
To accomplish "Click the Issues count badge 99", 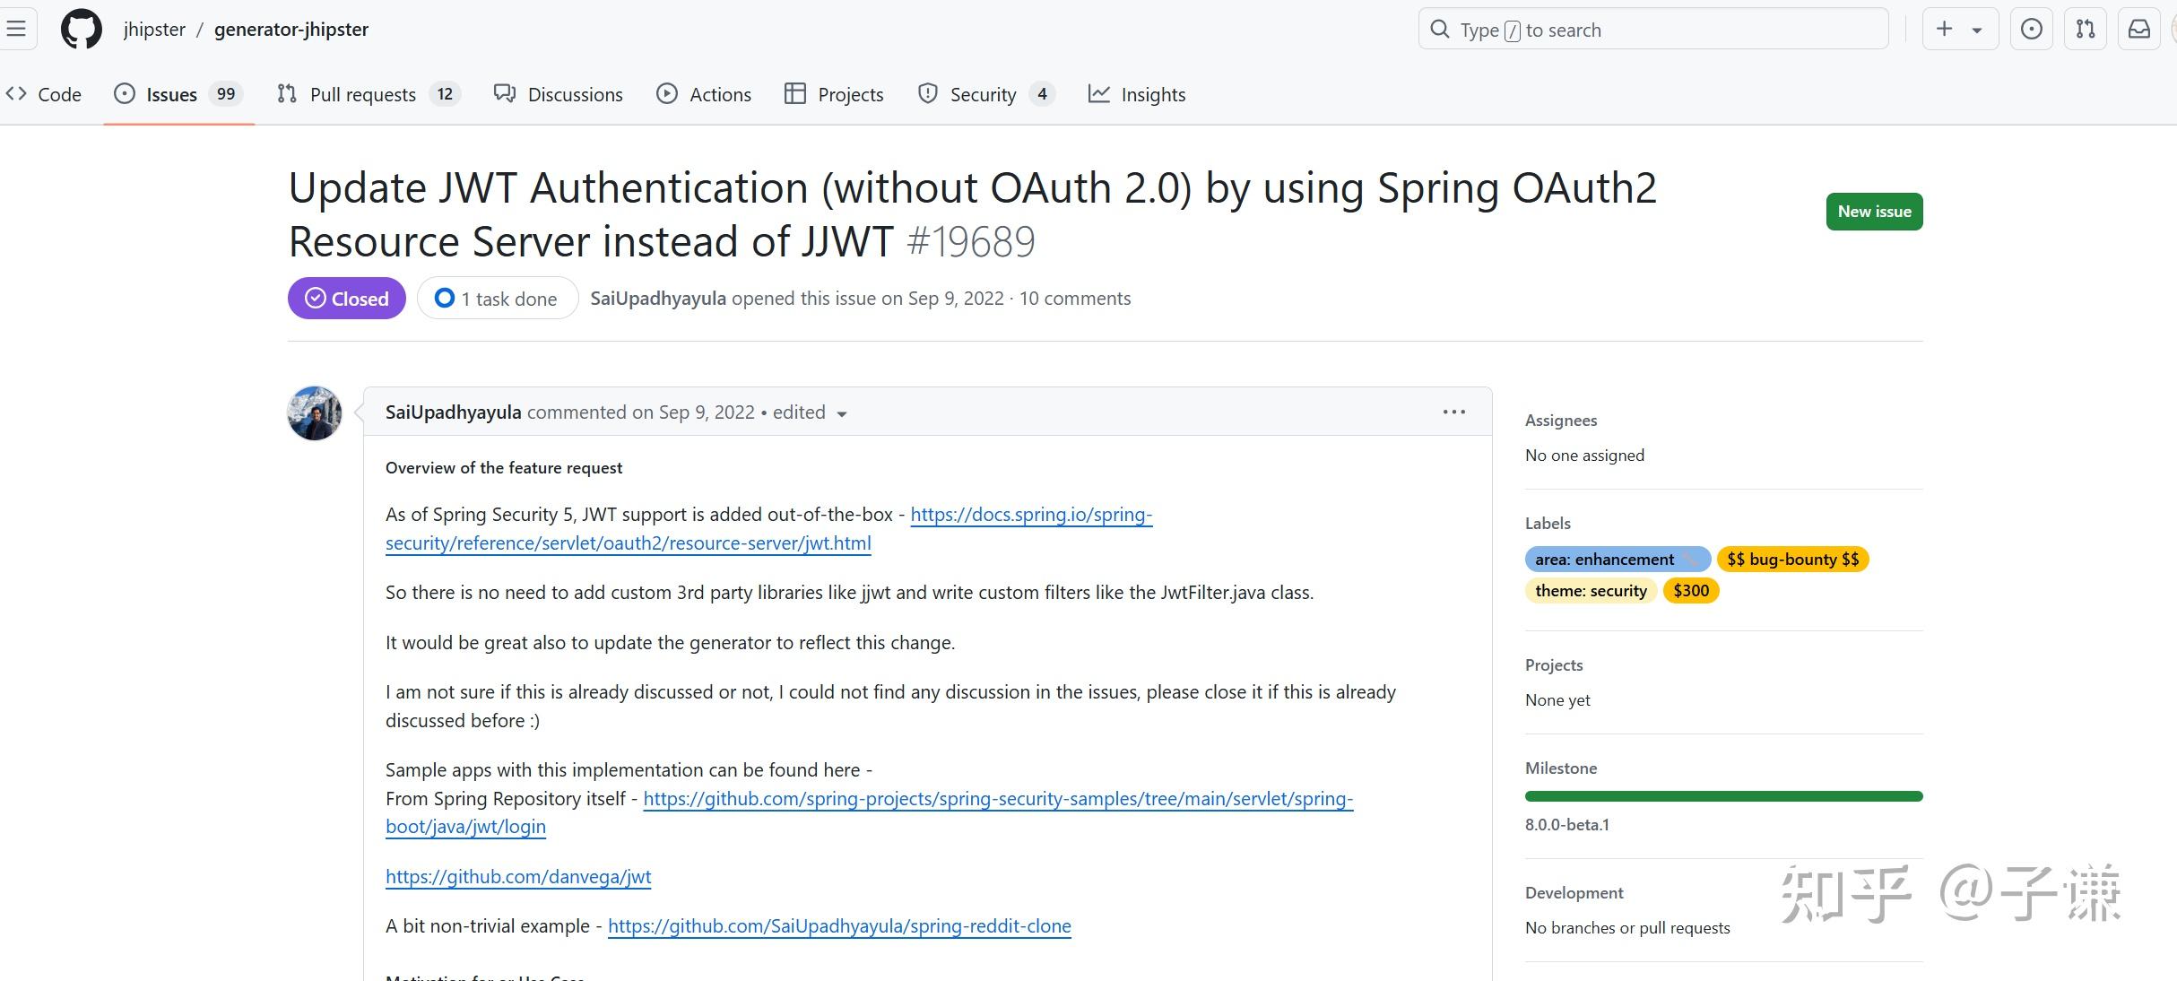I will tap(226, 94).
